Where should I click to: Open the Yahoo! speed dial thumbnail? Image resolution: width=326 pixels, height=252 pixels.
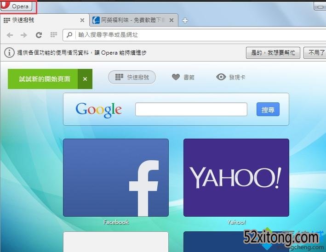(236, 178)
